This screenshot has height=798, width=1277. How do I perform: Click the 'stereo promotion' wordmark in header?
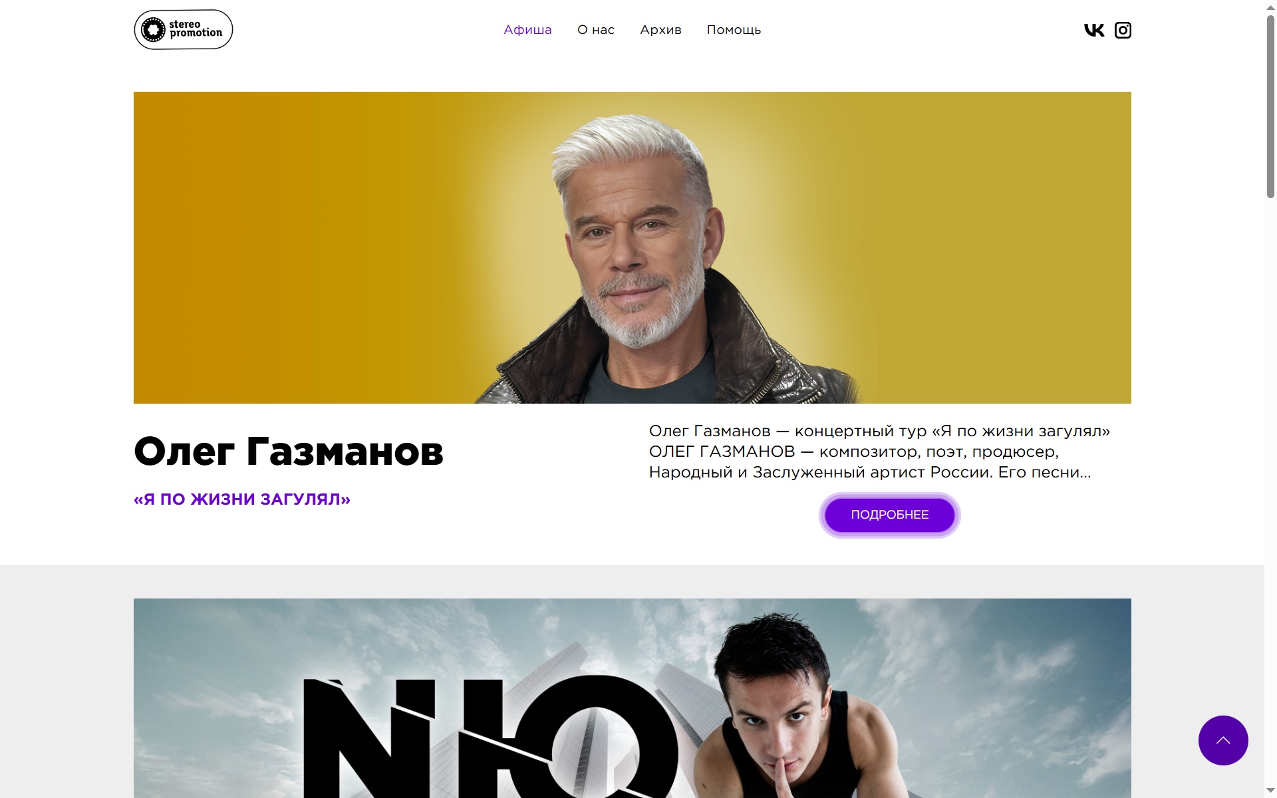click(196, 29)
